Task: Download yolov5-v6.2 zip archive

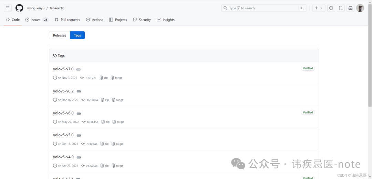Action: (x=105, y=100)
